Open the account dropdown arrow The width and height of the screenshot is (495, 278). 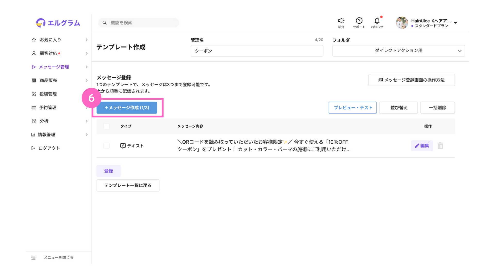click(456, 23)
